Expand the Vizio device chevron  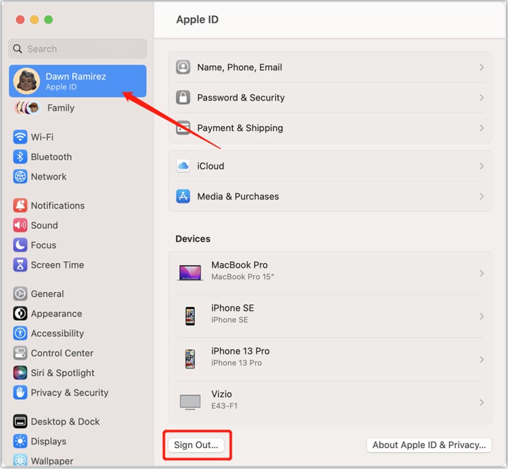coord(481,402)
